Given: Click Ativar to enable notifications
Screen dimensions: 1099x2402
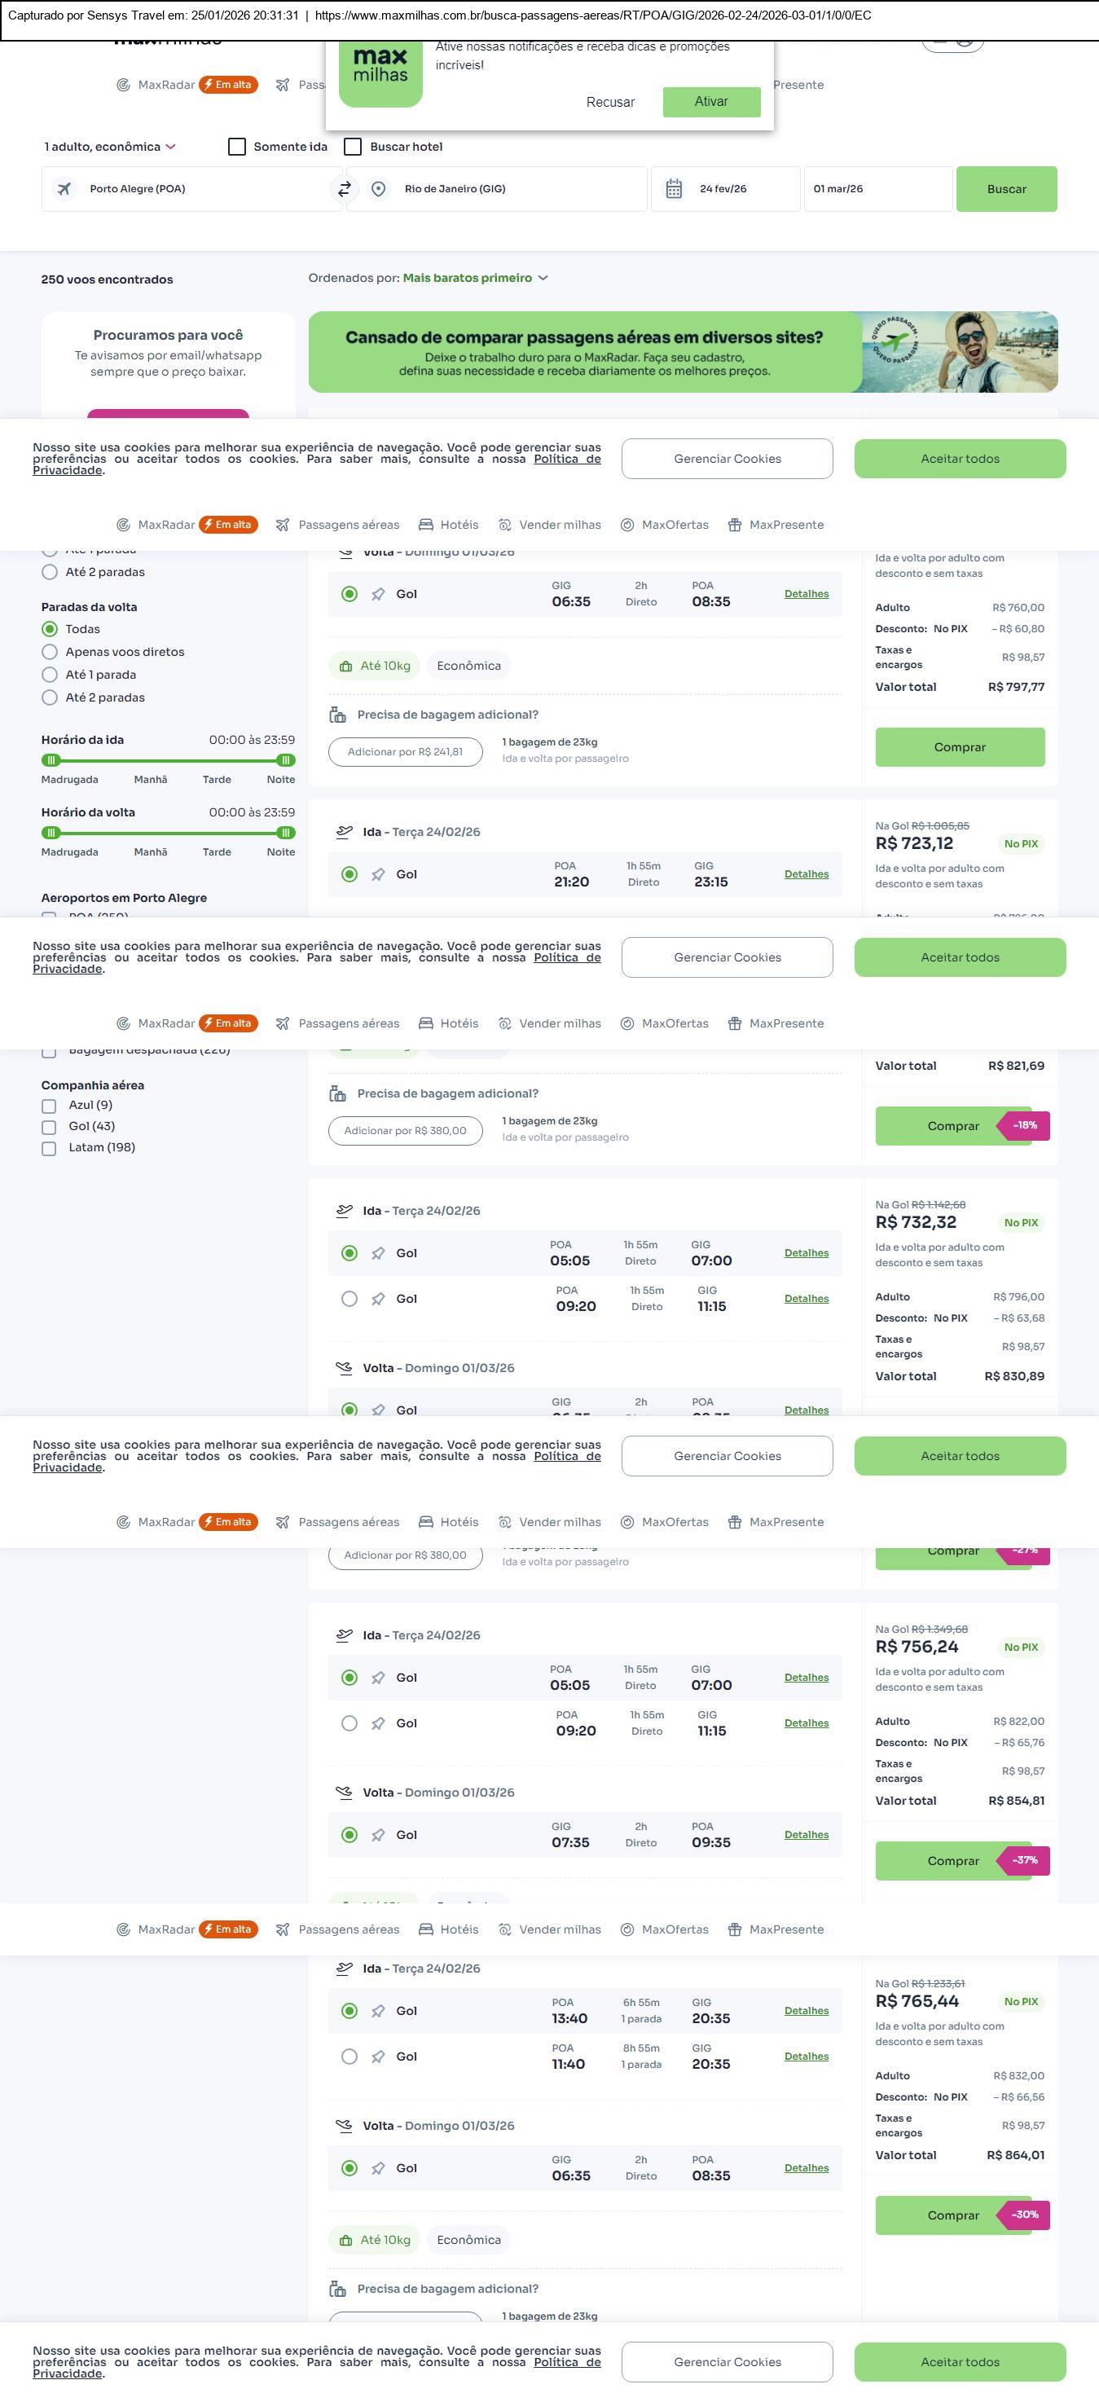Looking at the screenshot, I should coord(711,102).
